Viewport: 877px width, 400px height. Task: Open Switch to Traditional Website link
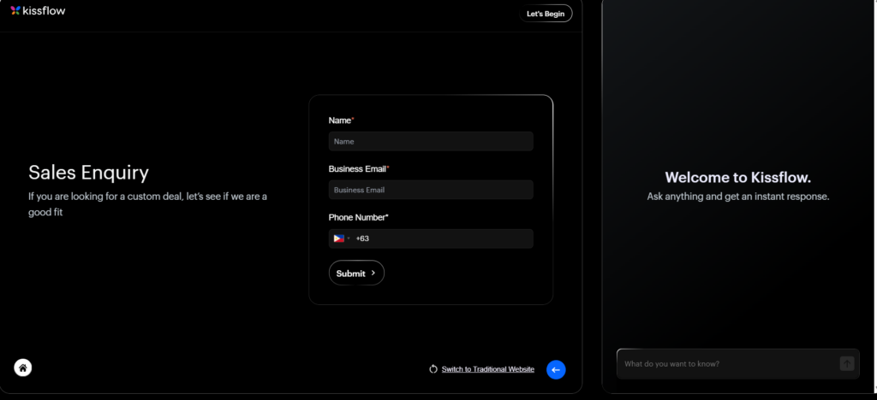[x=487, y=369]
